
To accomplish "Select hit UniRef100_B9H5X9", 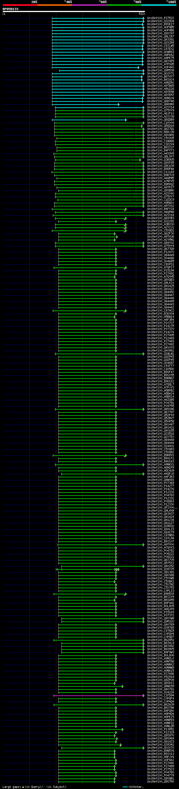I will point(160,594).
